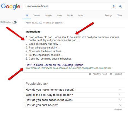Click the flag icon beside Feedback
128x113 pixels.
click(111, 74)
